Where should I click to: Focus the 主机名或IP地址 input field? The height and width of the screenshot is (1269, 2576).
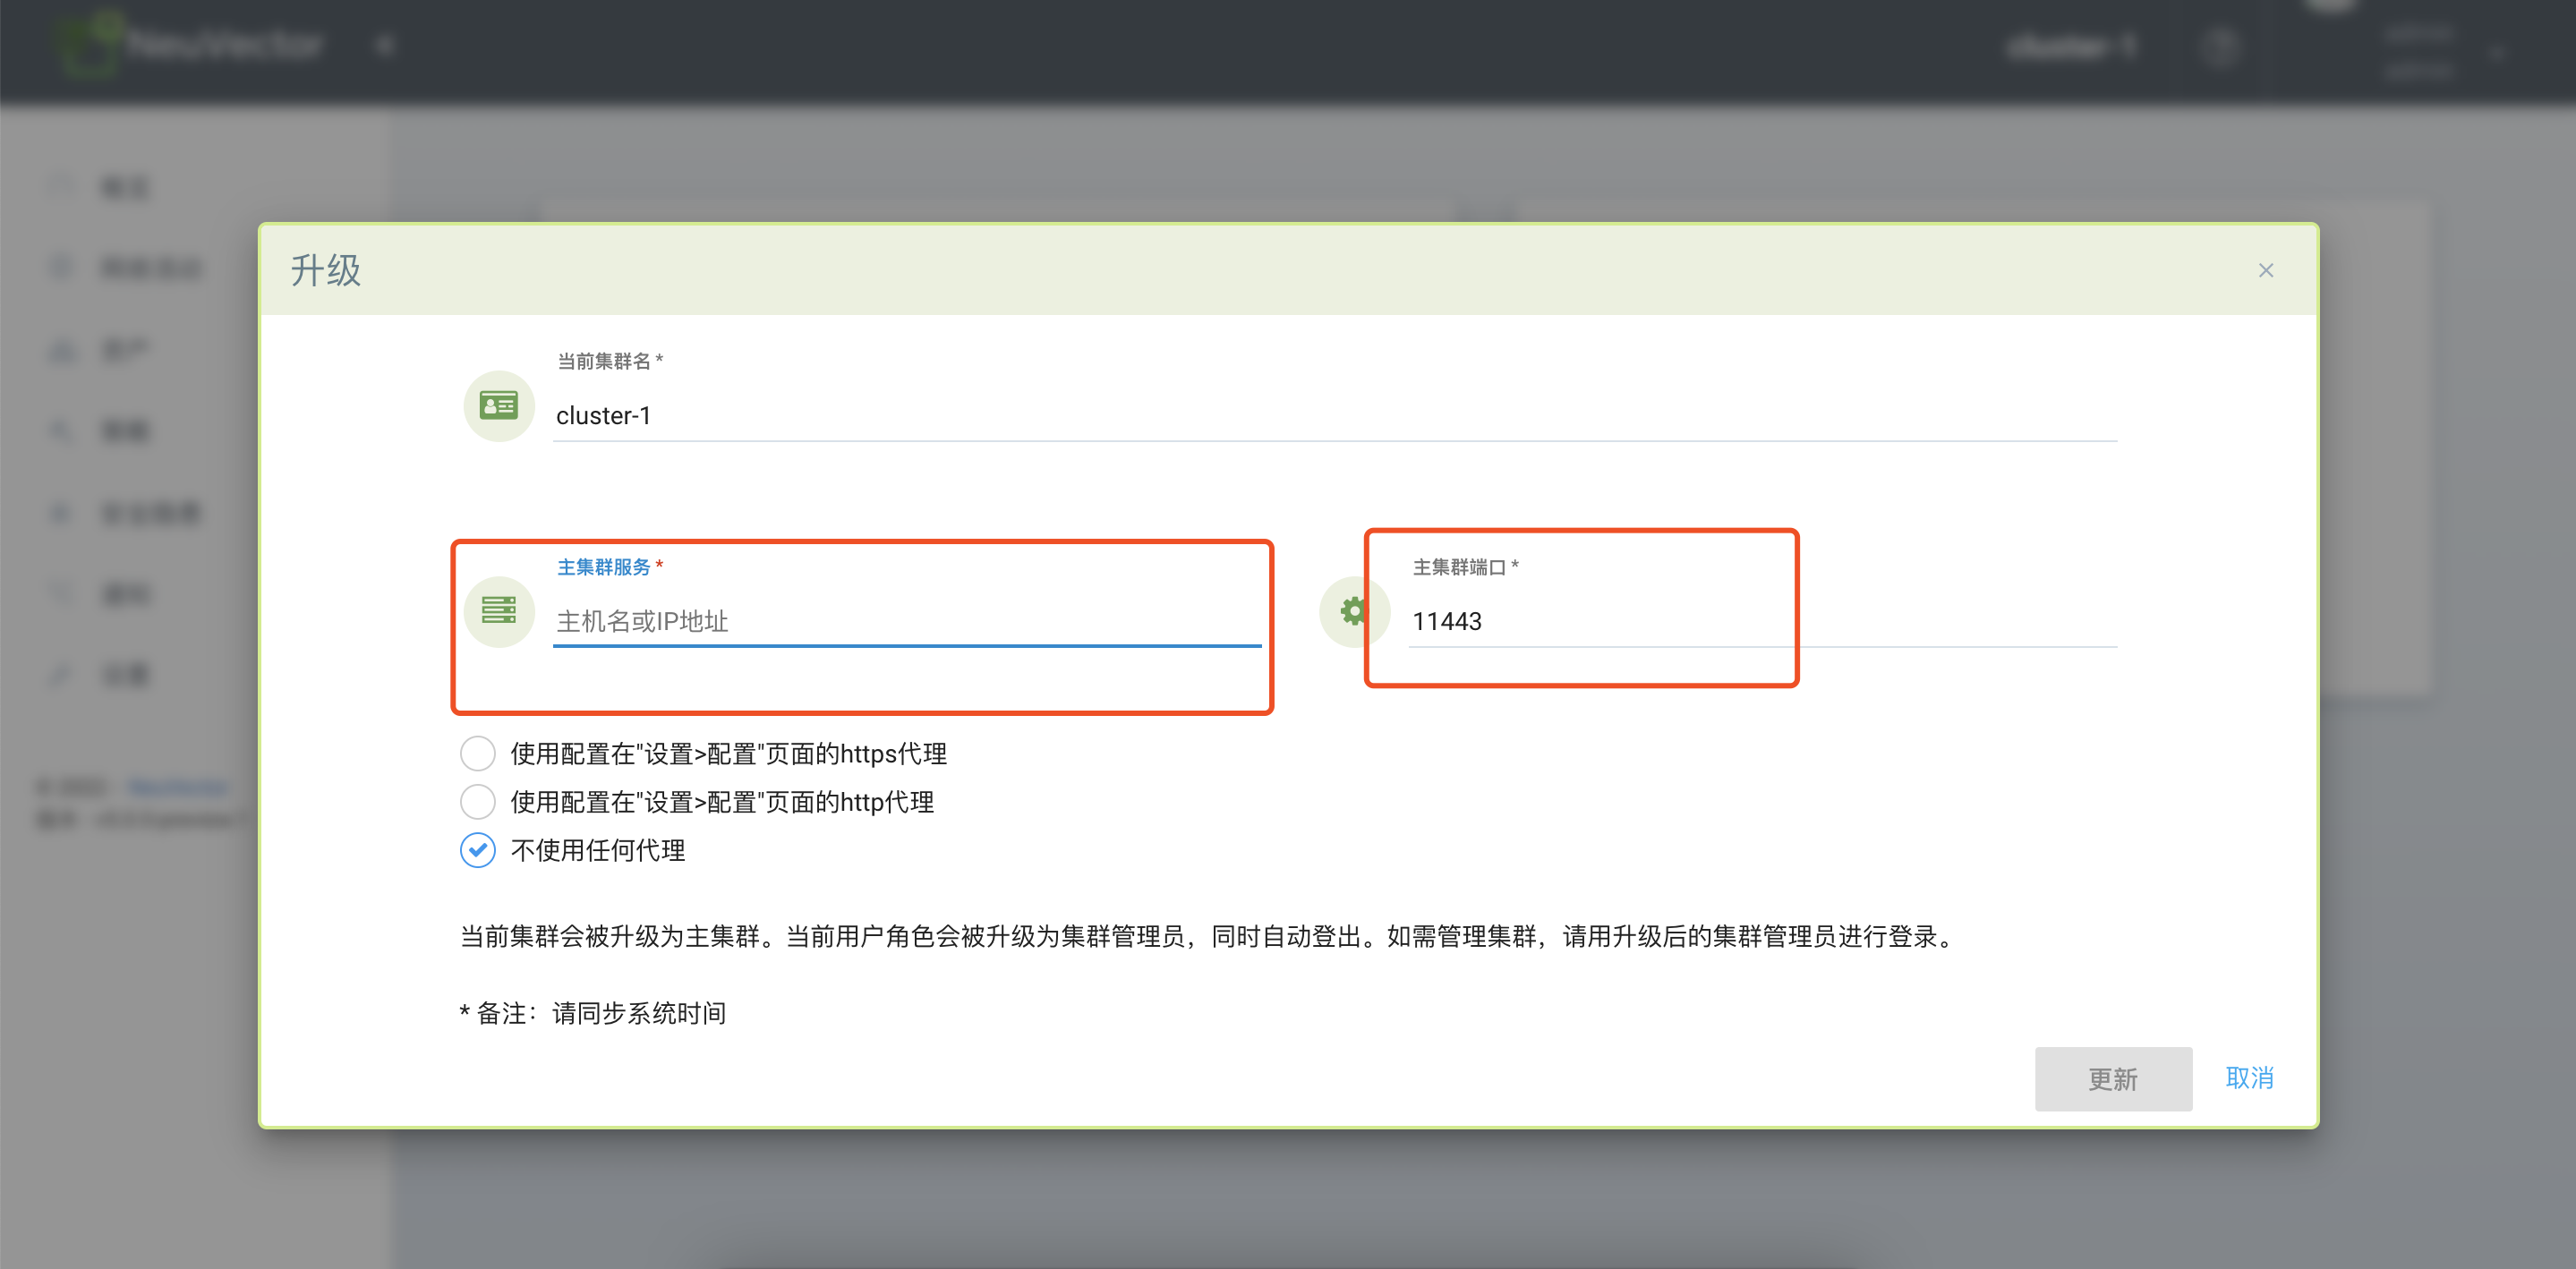point(905,622)
